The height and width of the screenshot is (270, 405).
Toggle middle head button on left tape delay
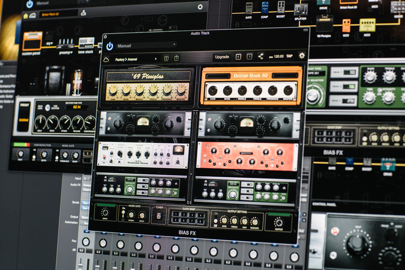point(142,186)
